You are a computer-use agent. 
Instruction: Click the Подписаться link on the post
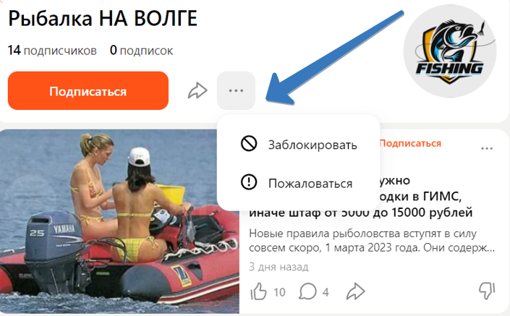[410, 143]
